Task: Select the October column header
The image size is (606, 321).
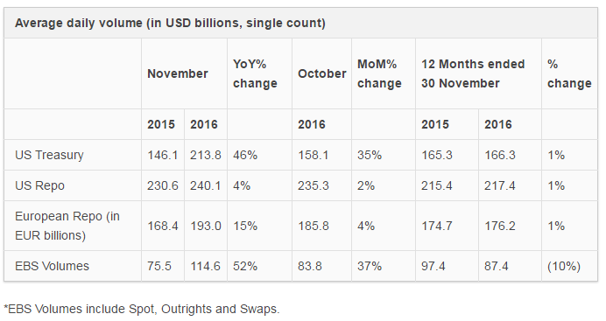Action: pos(322,73)
